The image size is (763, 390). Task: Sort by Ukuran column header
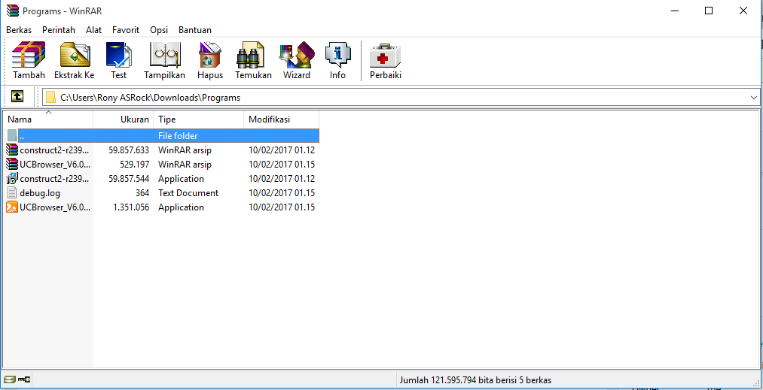[x=124, y=119]
